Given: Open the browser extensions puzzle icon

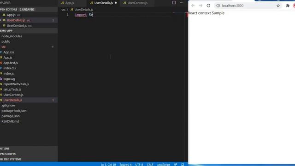Looking at the screenshot, I should (288, 6).
